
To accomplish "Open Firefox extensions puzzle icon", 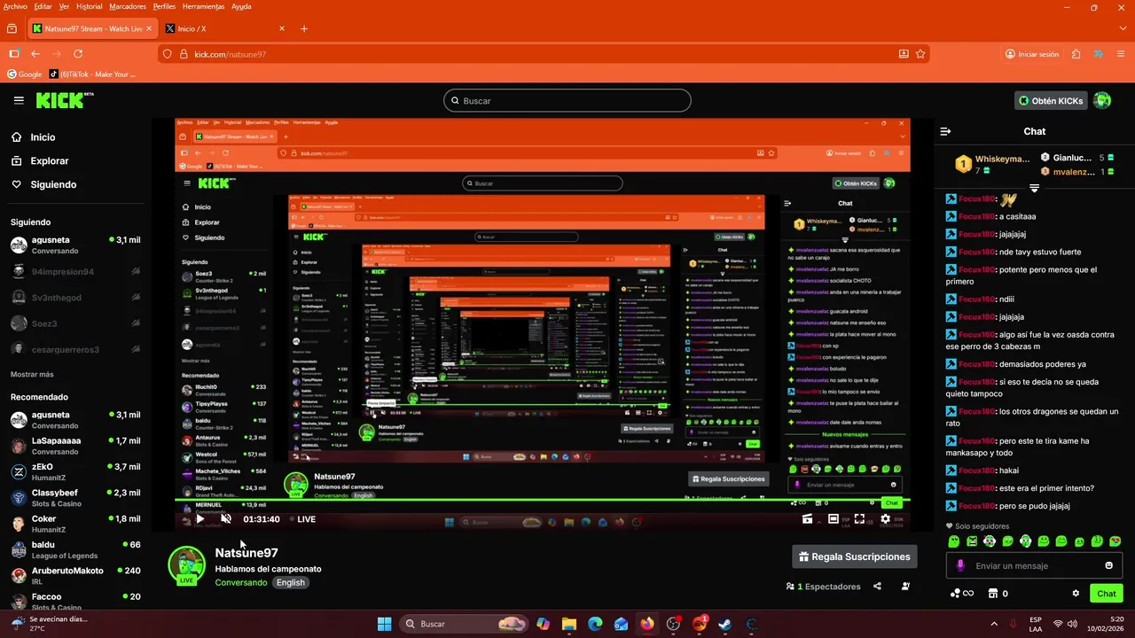I will (1076, 54).
